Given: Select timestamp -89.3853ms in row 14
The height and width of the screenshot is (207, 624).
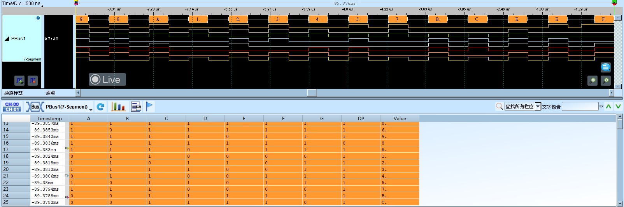Looking at the screenshot, I should pyautogui.click(x=45, y=130).
